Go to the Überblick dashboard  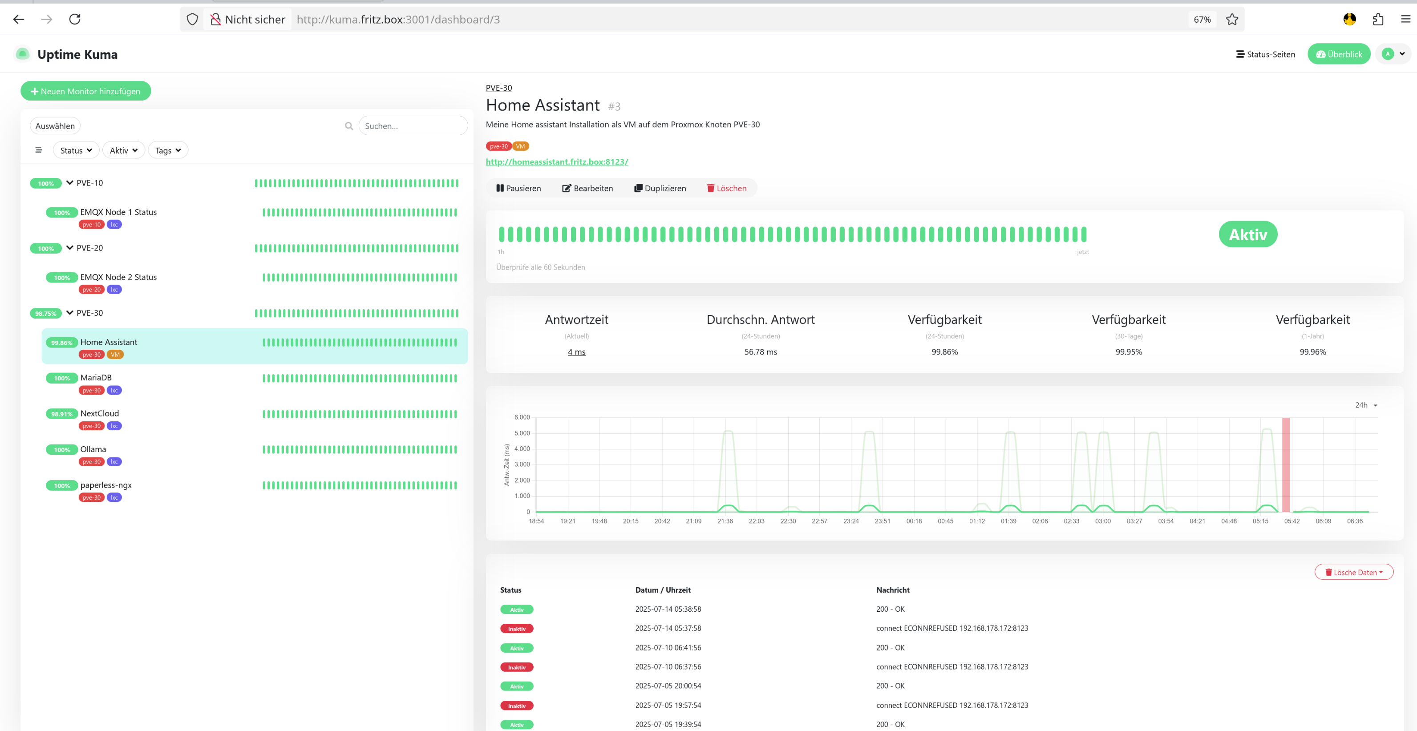point(1339,54)
